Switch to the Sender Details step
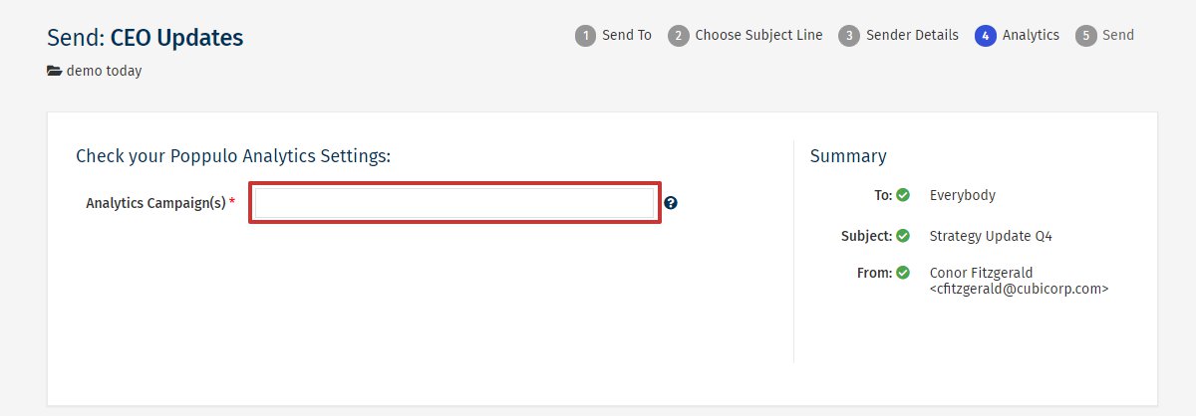The height and width of the screenshot is (416, 1196). (x=912, y=35)
